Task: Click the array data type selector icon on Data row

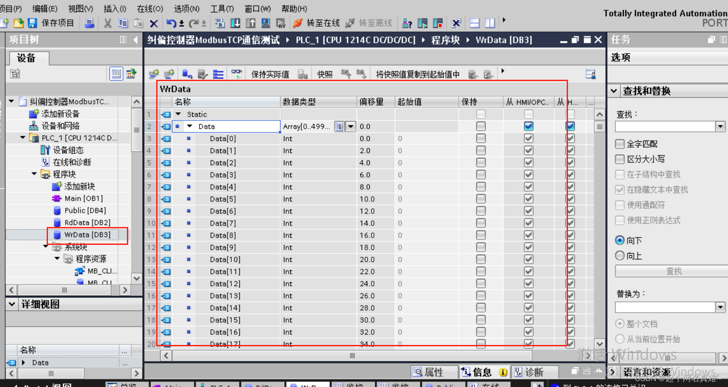Action: click(x=339, y=126)
